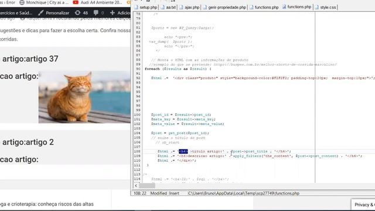Image resolution: width=375 pixels, height=211 pixels.
Task: Click the '$post = get_post($post_id);' code line
Action: [180, 133]
